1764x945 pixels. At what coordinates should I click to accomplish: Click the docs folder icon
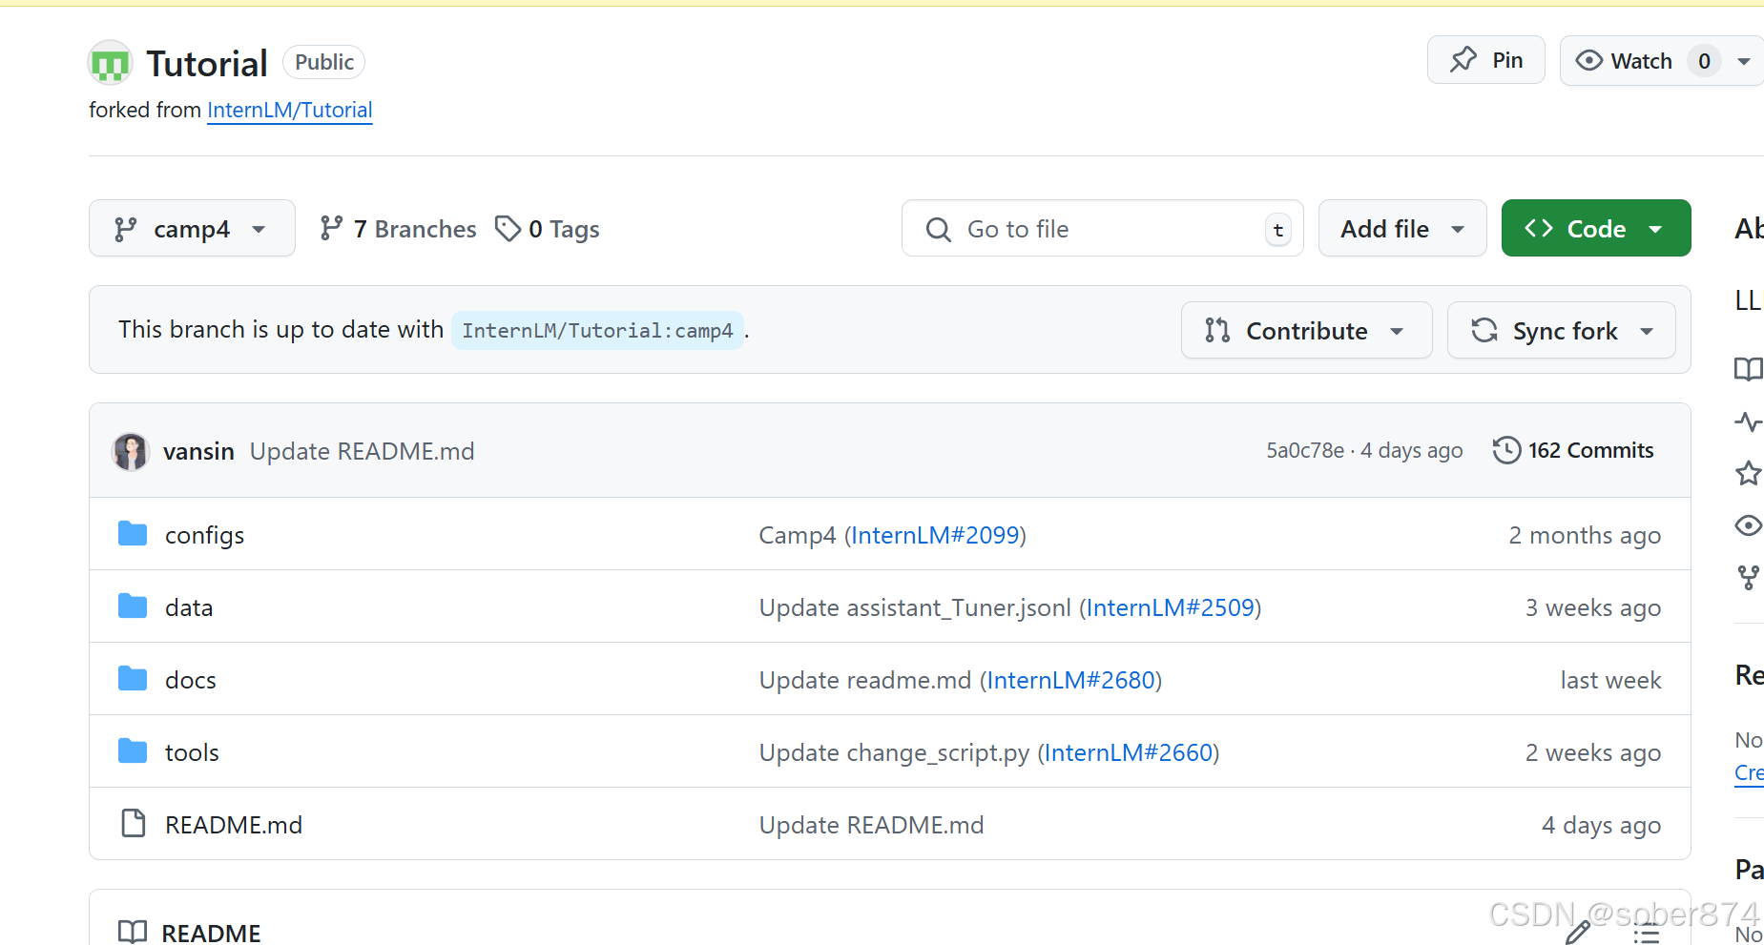(x=133, y=679)
